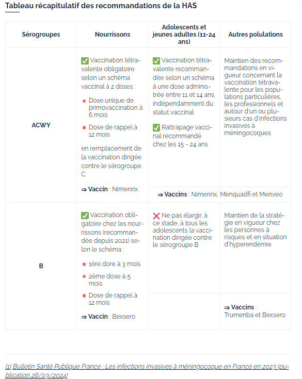This screenshot has height=379, width=302.
Task: Click green checkmark next to Rattrapage vaccinal
Action: pyautogui.click(x=156, y=127)
